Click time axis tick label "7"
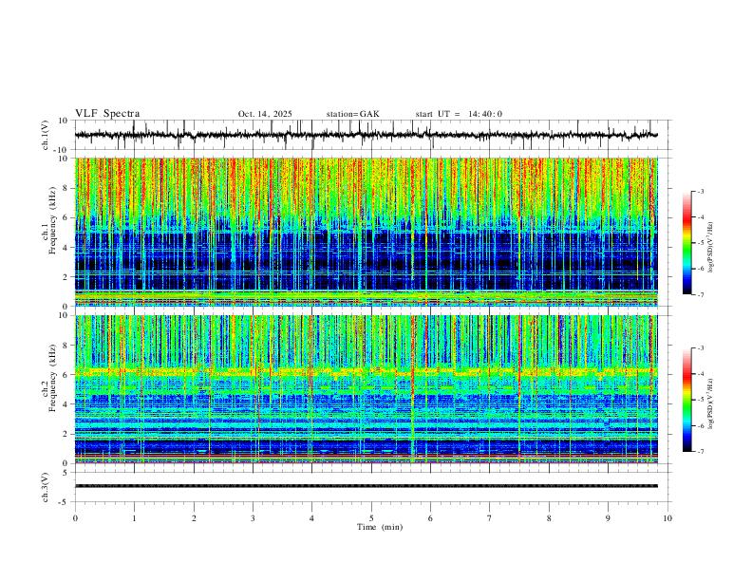This screenshot has height=581, width=752. 490,518
